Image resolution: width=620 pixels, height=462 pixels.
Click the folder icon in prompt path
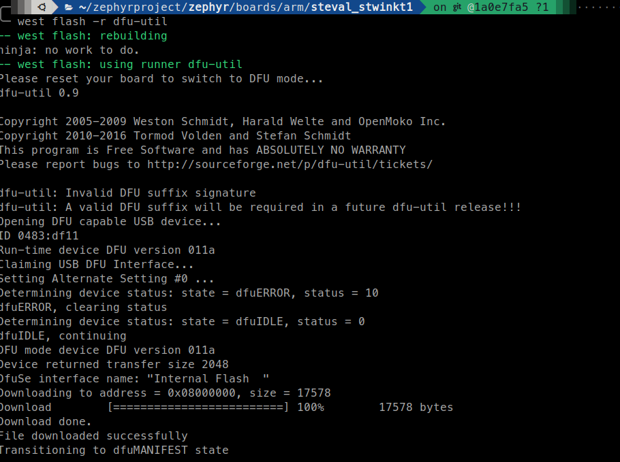[69, 7]
